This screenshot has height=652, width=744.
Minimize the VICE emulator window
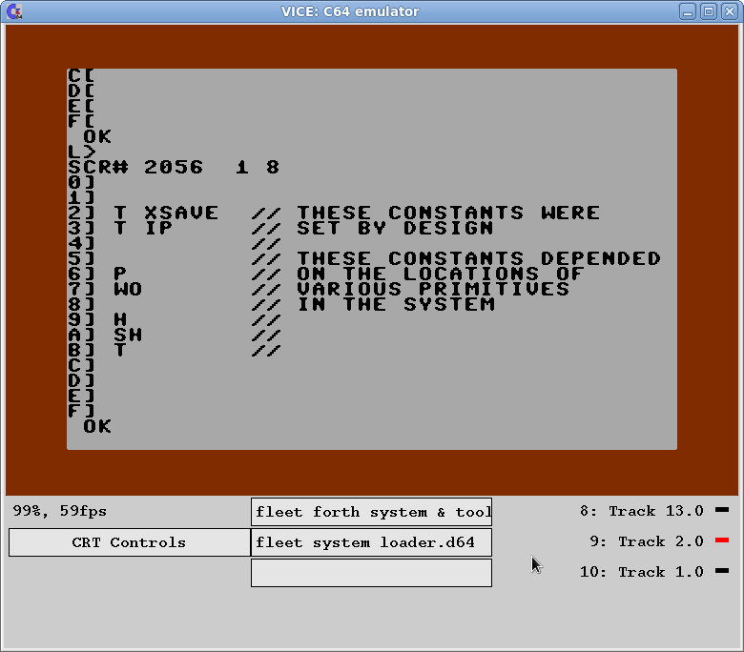click(x=689, y=11)
